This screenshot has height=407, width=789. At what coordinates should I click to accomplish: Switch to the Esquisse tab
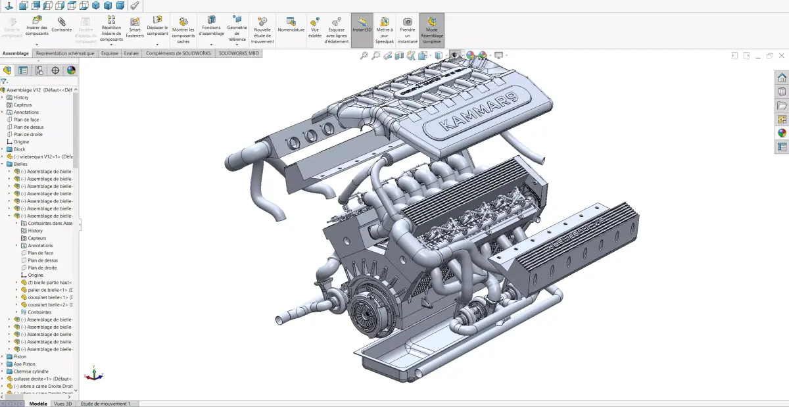point(110,53)
